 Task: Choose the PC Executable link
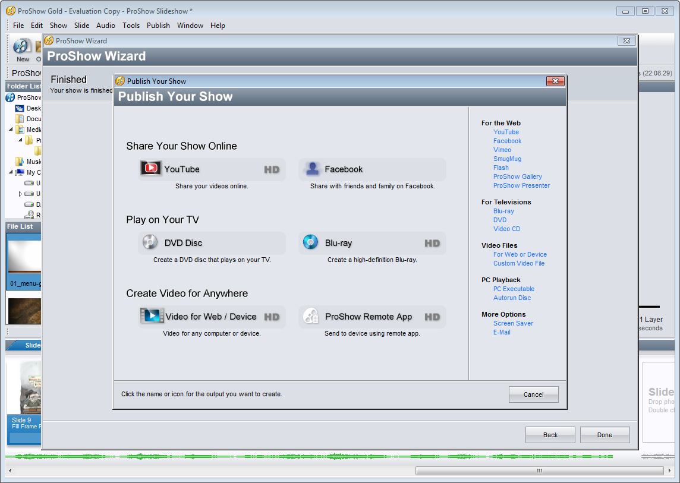pos(514,289)
